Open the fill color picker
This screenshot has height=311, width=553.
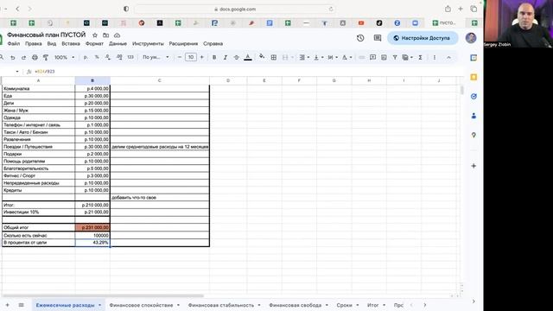tap(262, 57)
